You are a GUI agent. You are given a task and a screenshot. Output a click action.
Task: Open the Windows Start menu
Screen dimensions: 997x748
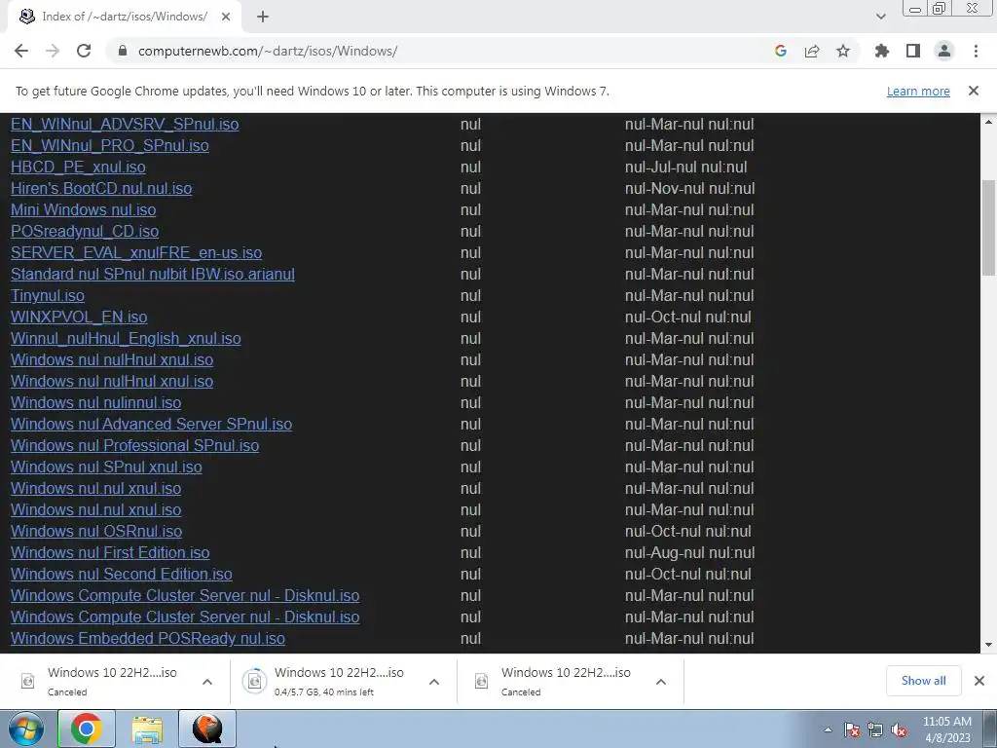click(26, 729)
